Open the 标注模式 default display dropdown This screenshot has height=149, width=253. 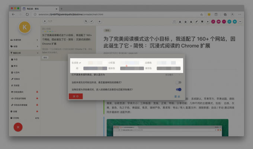point(173,74)
